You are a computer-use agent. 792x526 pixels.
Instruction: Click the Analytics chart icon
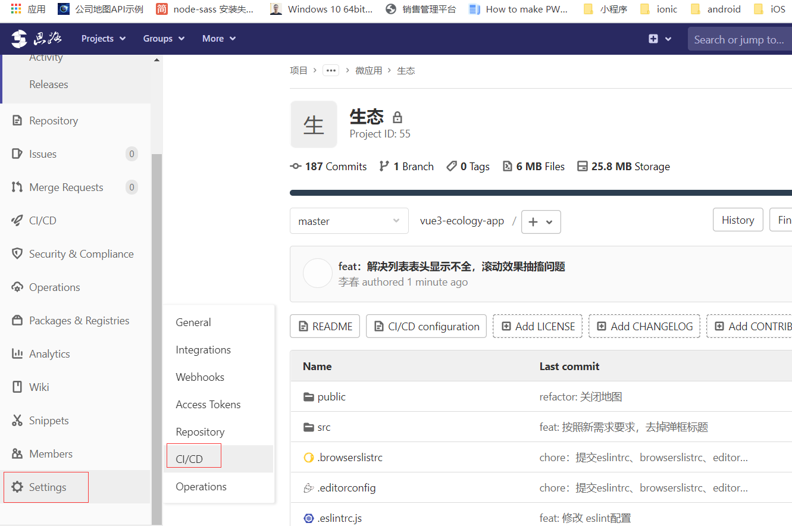pos(17,354)
